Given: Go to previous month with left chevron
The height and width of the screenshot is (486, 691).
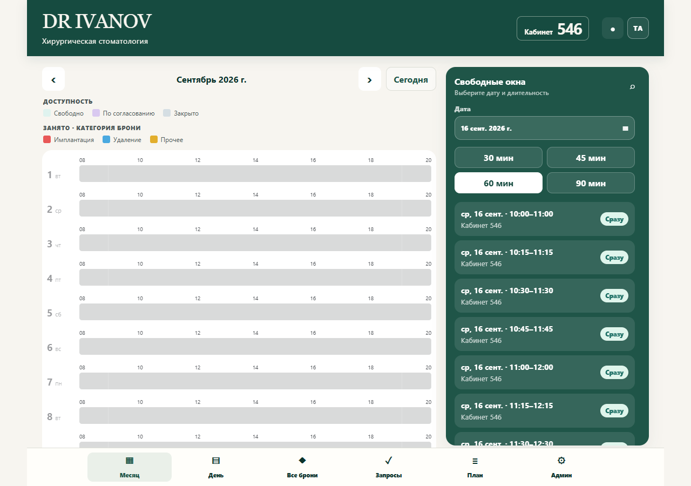Looking at the screenshot, I should pyautogui.click(x=53, y=79).
